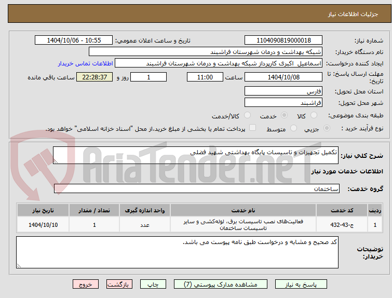Click the 'واحد اندازه گیری' column header
The image size is (392, 298).
click(x=145, y=210)
